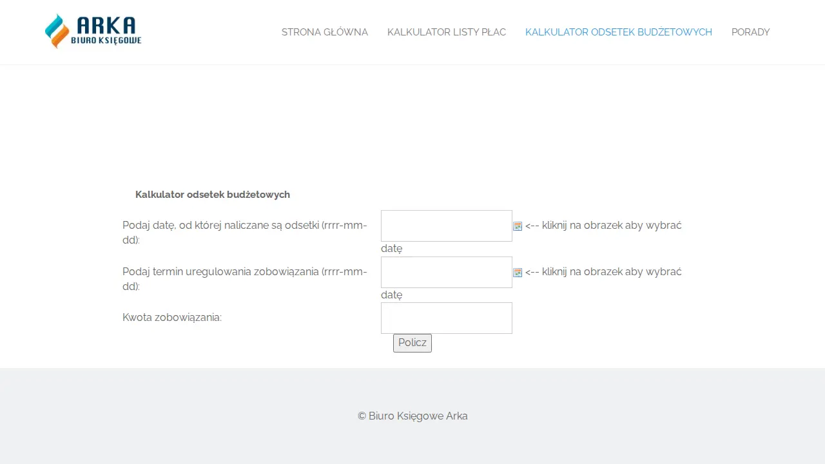Focus the settlement deadline date input field
The width and height of the screenshot is (825, 464).
(x=447, y=272)
